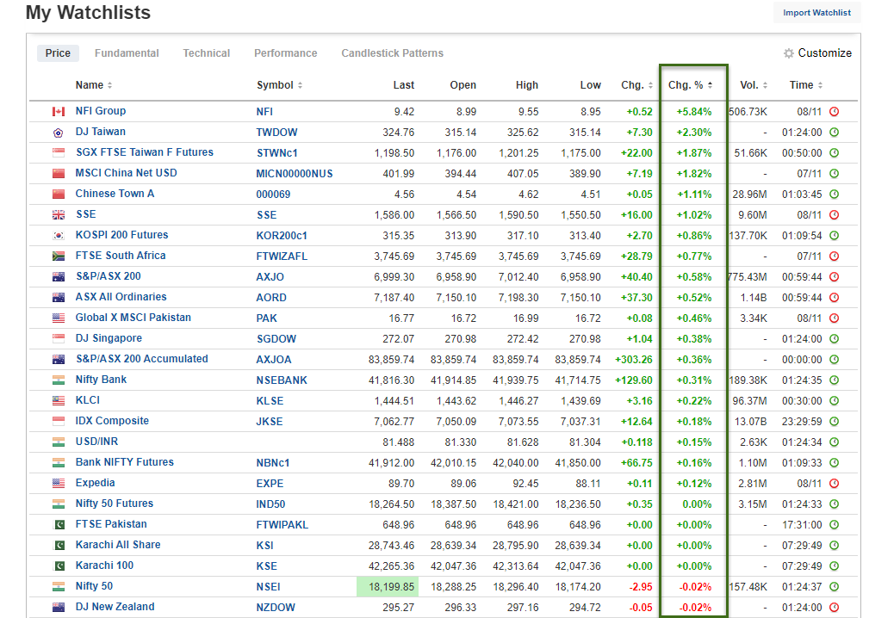The height and width of the screenshot is (618, 869).
Task: Open the Bank NIFTY Futures link
Action: point(125,462)
